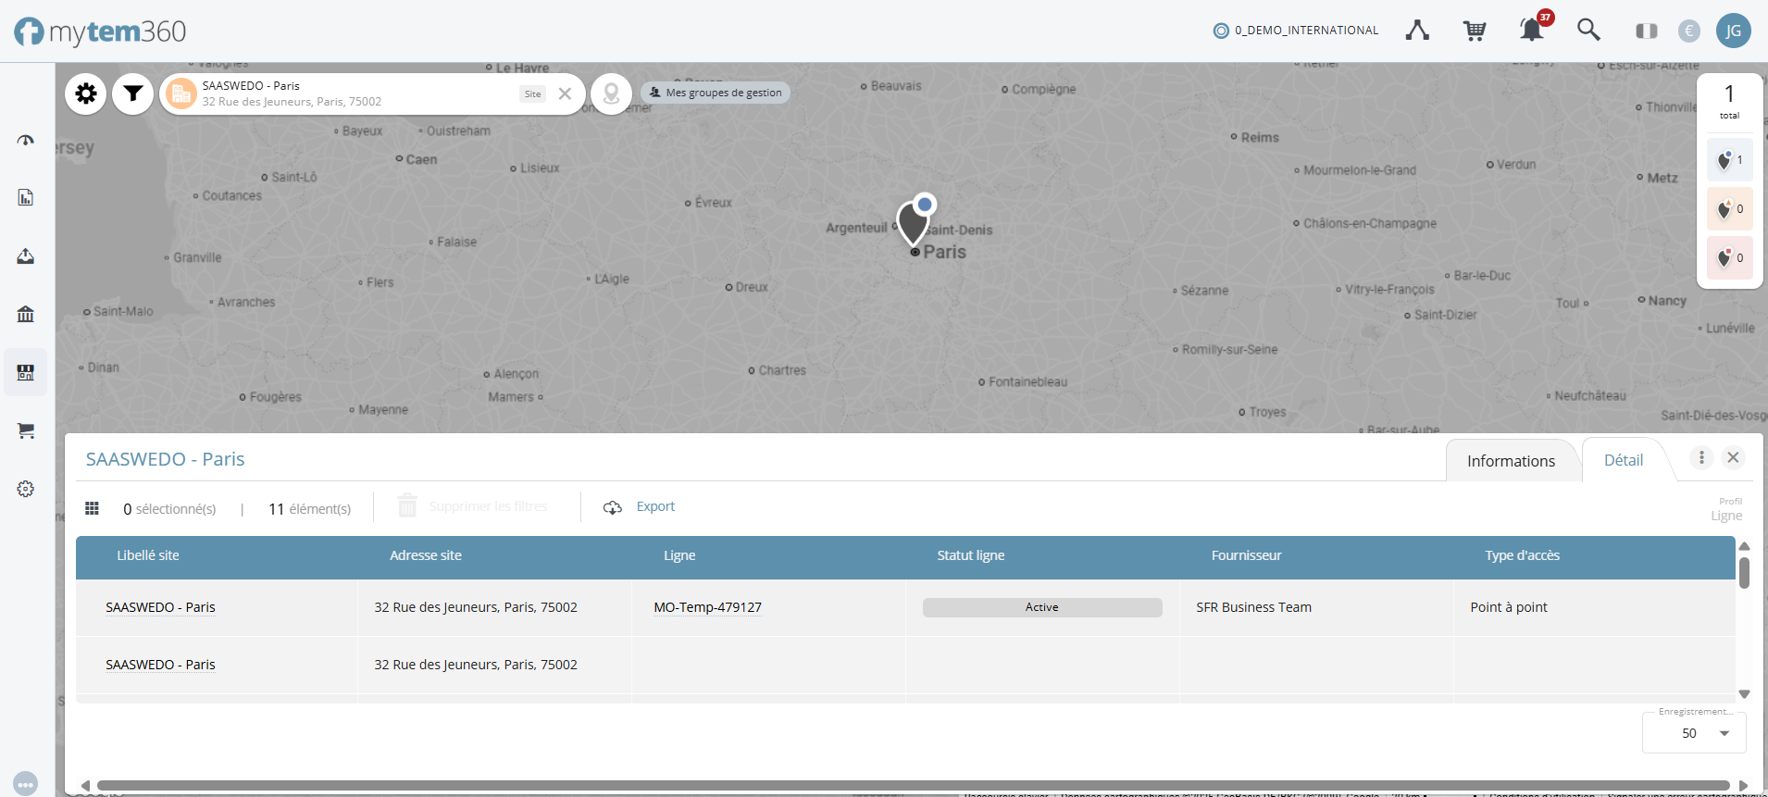Open the map filter funnel button
The width and height of the screenshot is (1768, 797).
(133, 93)
